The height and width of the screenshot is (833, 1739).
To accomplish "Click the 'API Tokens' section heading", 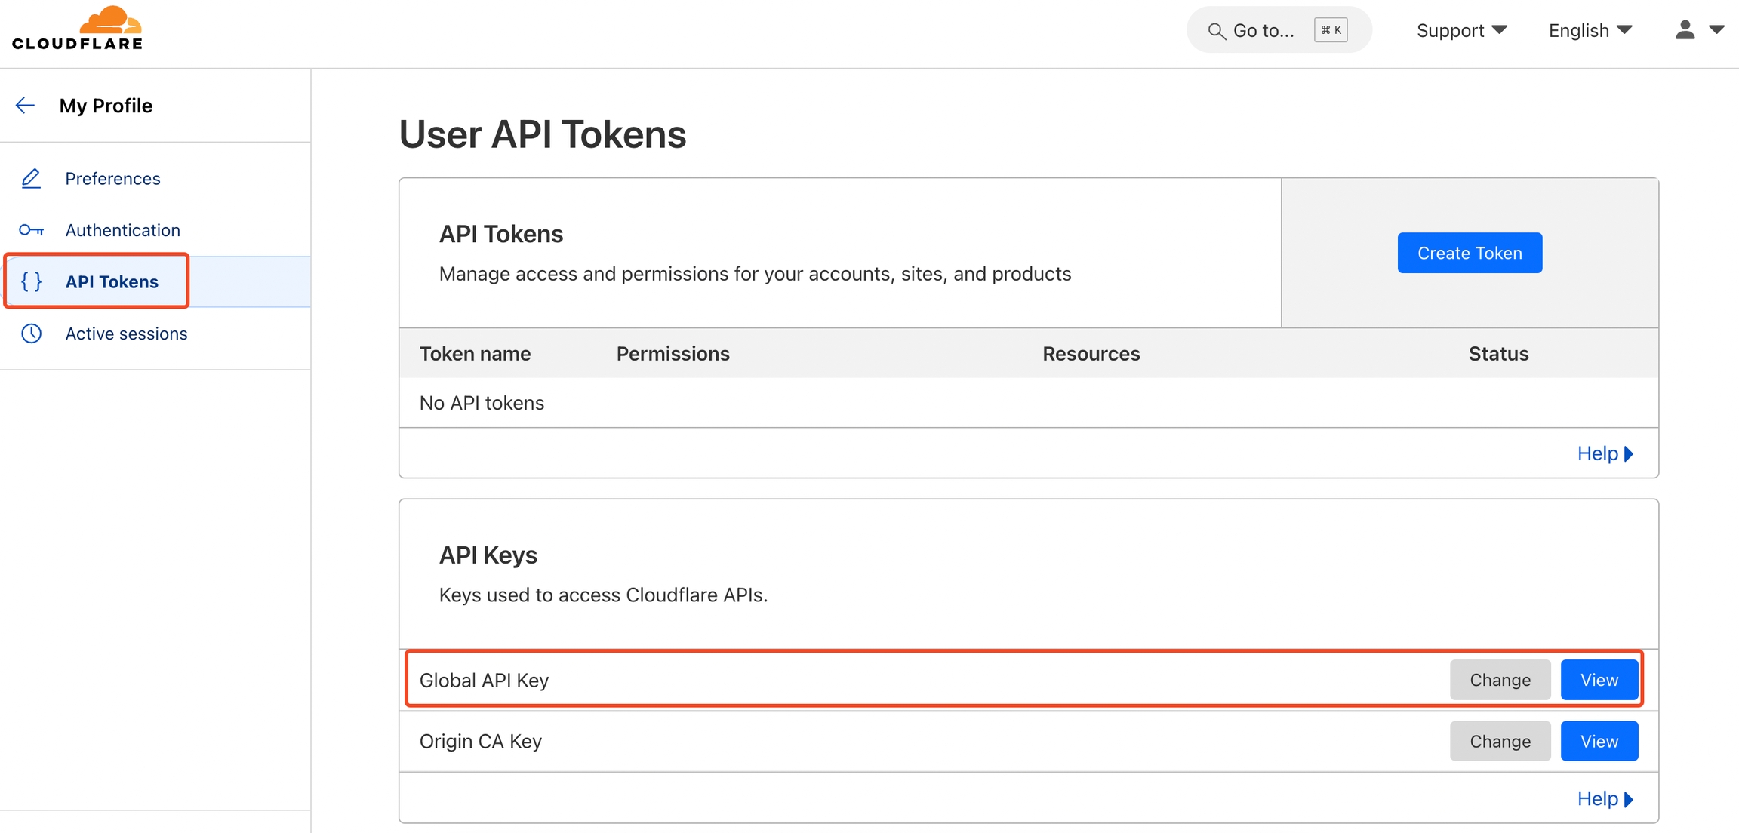I will click(x=501, y=234).
